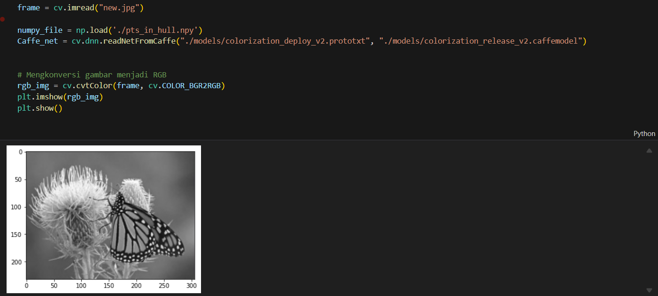
Task: Click the frame variable on first line
Action: point(29,8)
